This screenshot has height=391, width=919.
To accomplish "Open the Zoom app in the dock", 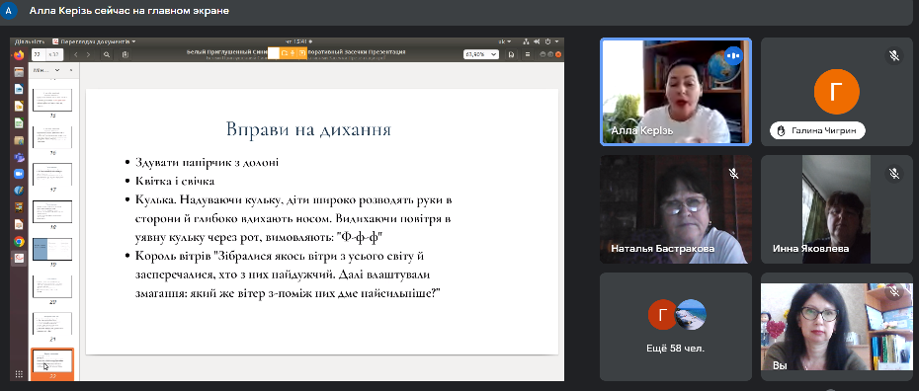I will pos(19,174).
